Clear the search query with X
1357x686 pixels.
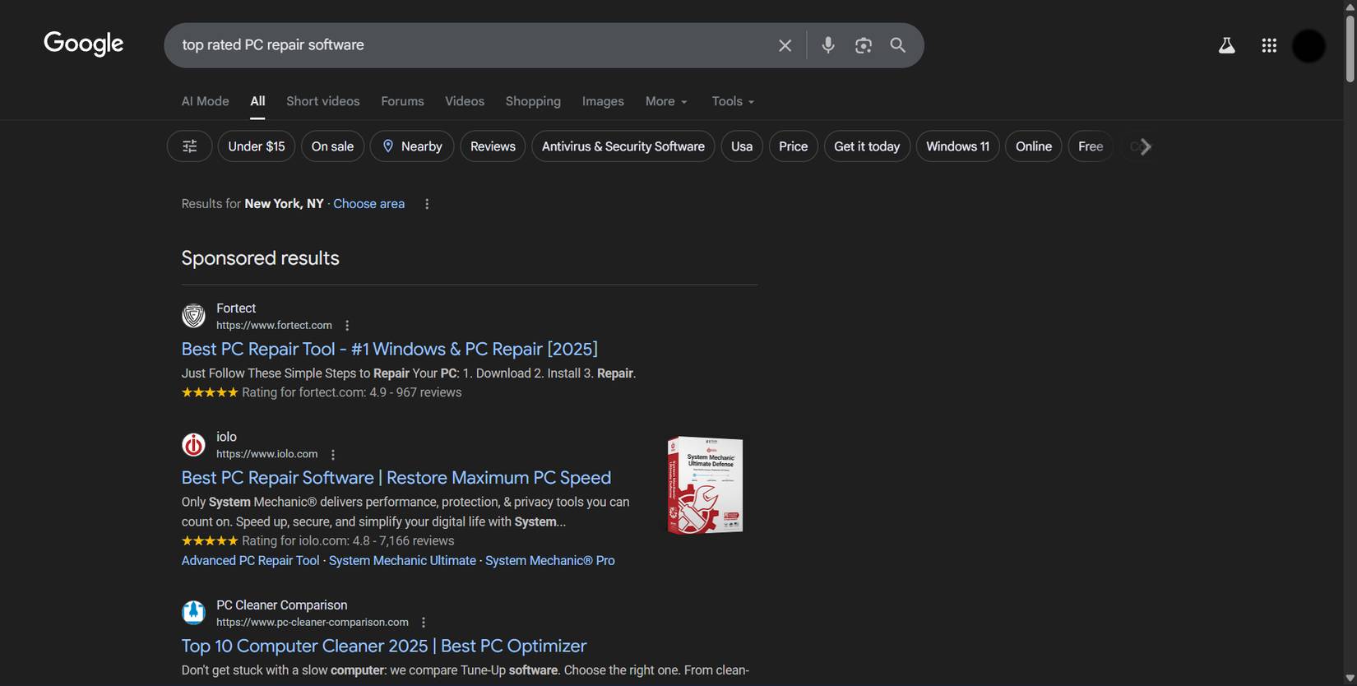click(x=785, y=45)
